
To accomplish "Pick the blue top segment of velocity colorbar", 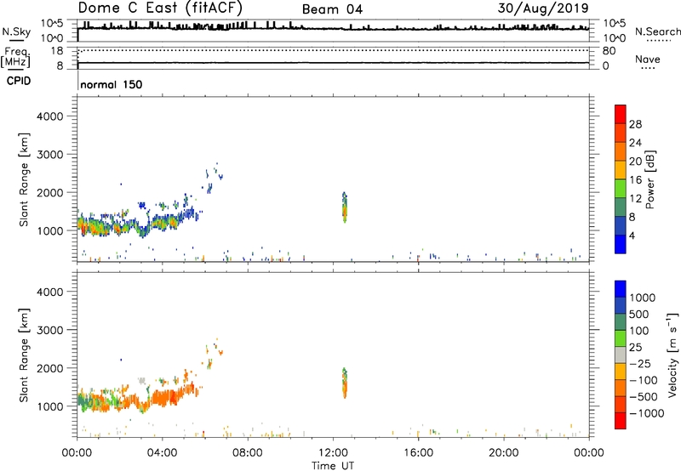I will click(x=621, y=289).
